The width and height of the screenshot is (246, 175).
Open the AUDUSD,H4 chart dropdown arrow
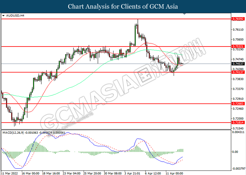[x=4, y=16]
